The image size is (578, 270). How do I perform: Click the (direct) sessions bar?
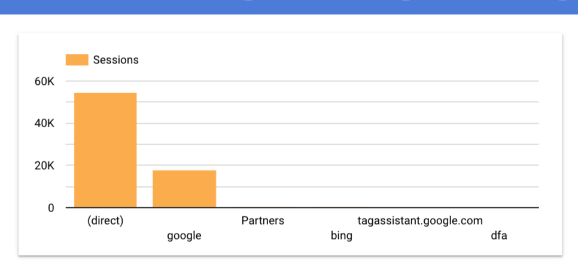tap(105, 150)
